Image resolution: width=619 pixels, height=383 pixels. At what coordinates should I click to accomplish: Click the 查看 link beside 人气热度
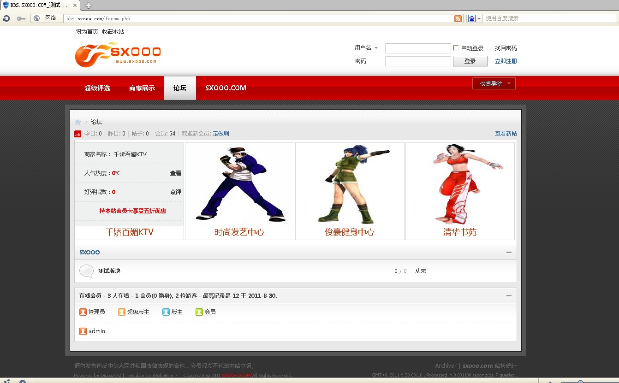176,173
